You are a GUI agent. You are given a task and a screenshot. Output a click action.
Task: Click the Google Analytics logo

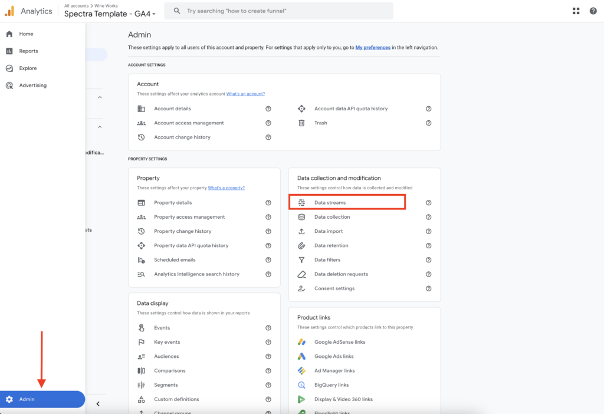coord(10,11)
